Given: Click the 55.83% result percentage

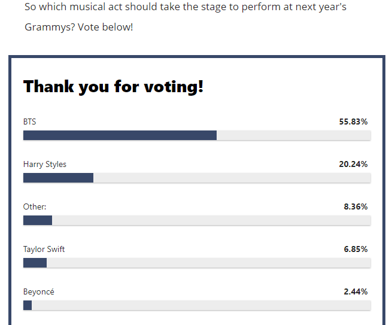Looking at the screenshot, I should click(353, 122).
